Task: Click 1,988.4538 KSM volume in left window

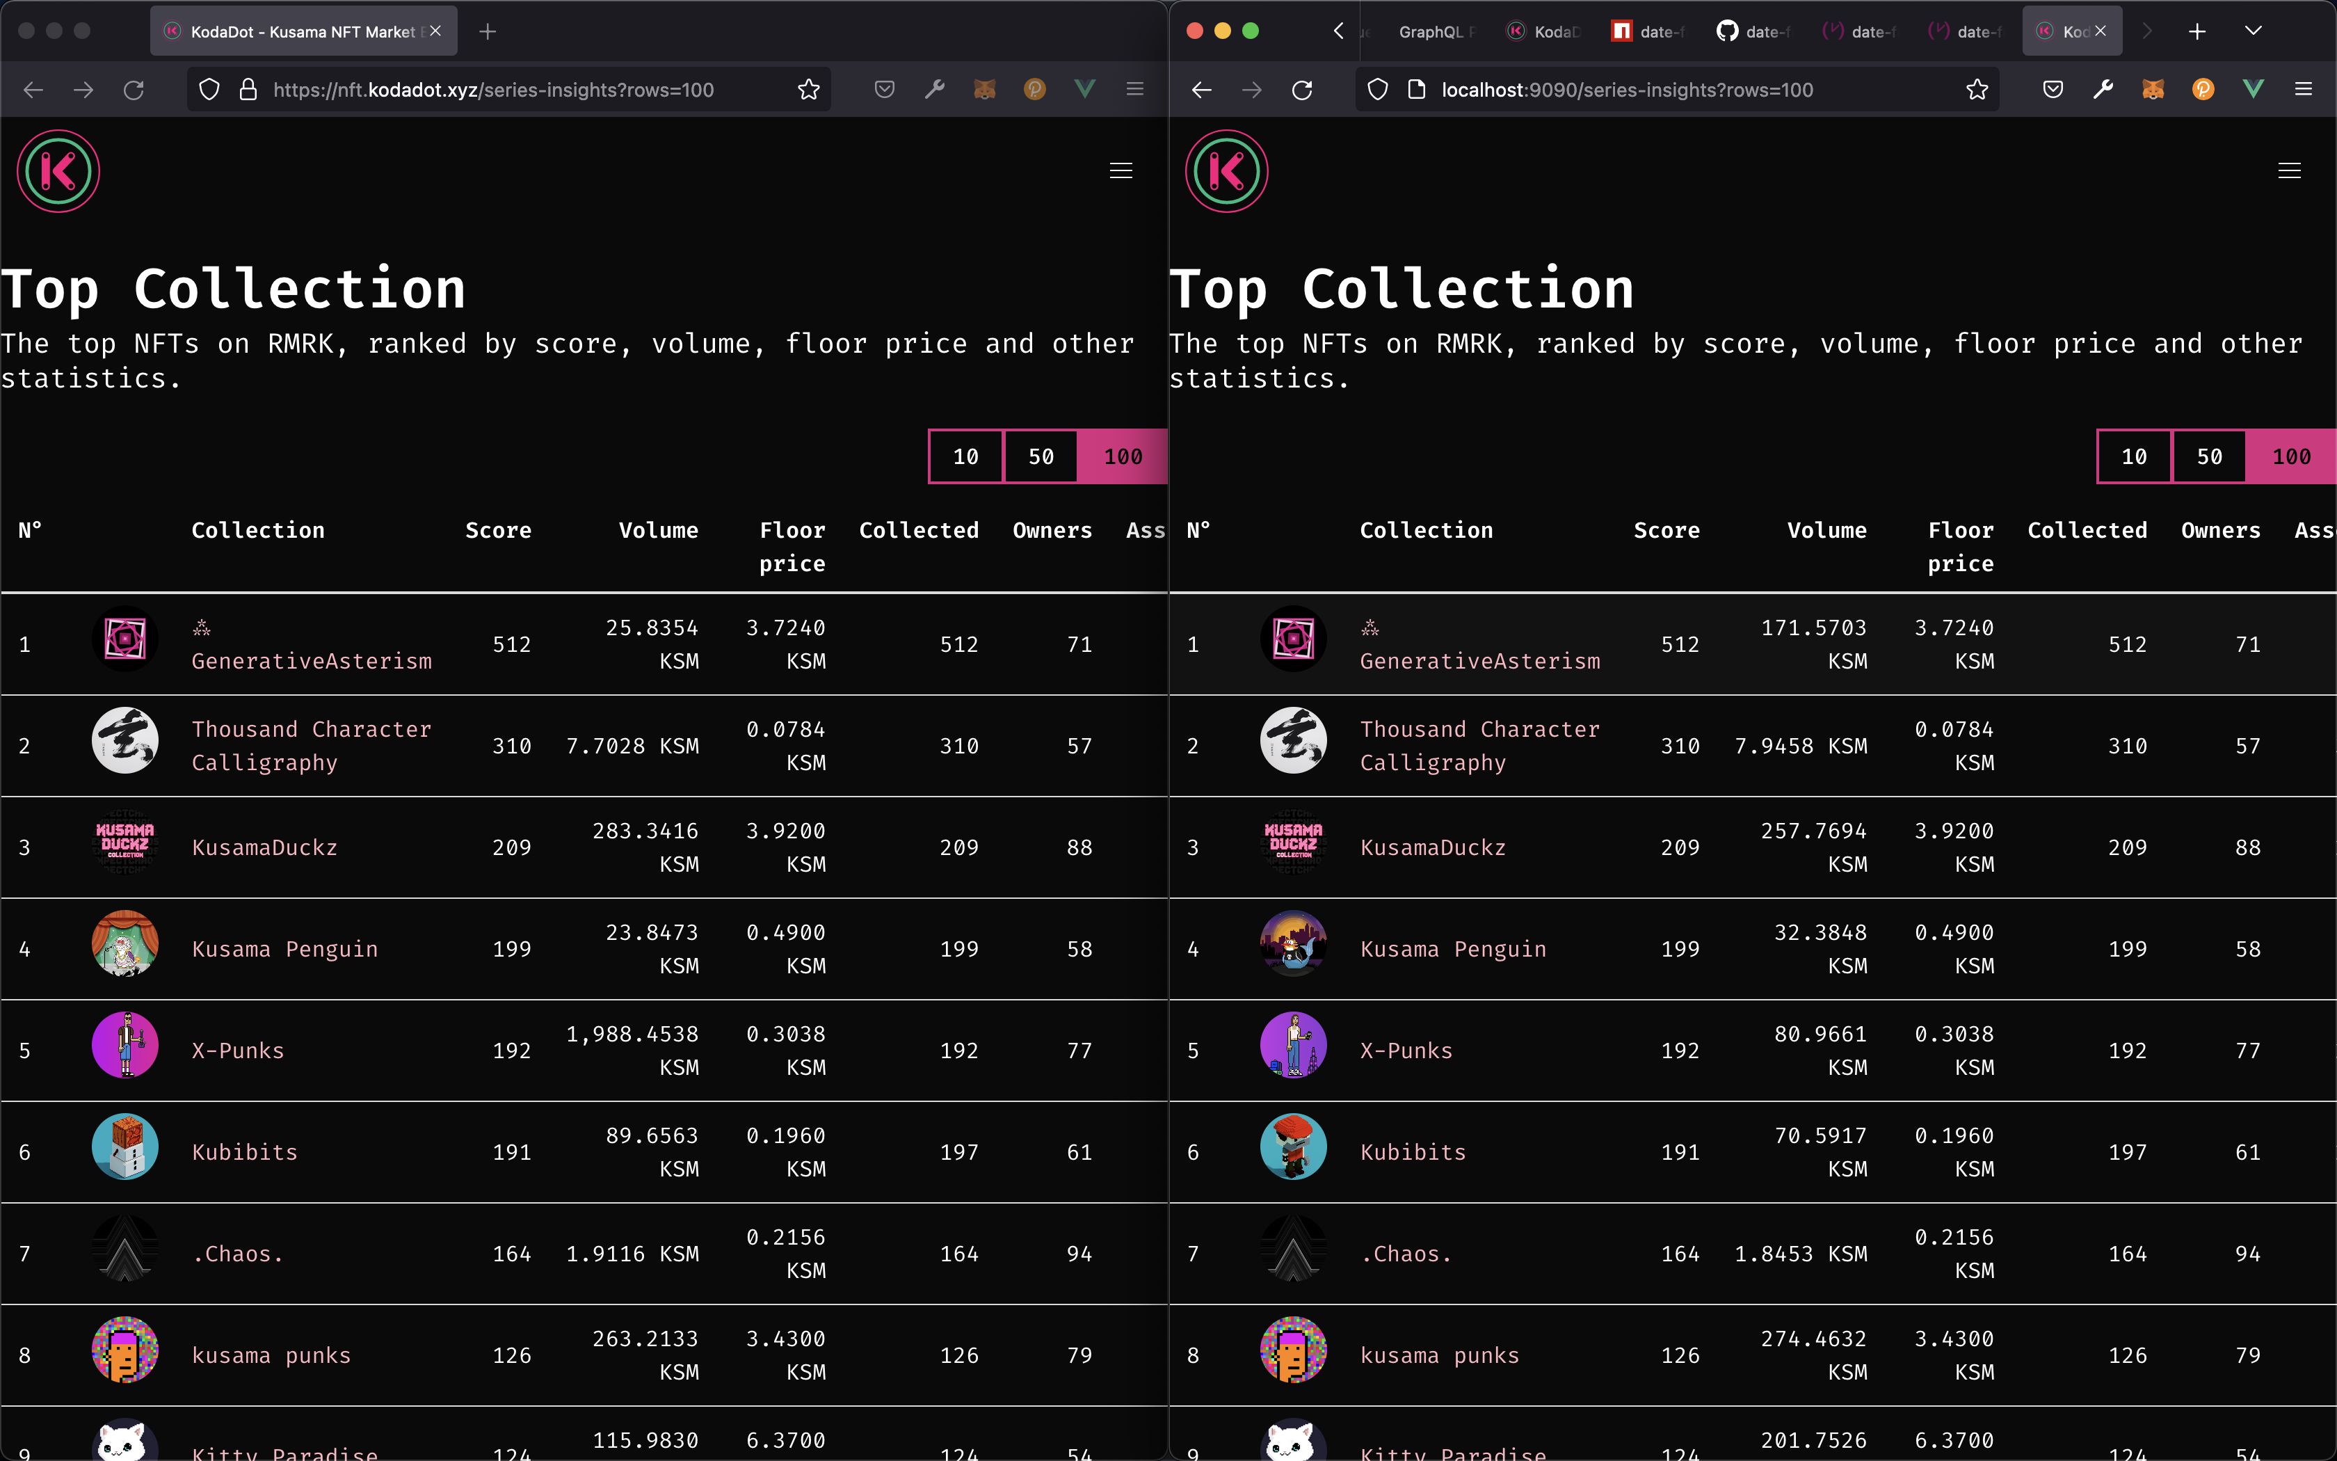Action: point(632,1051)
